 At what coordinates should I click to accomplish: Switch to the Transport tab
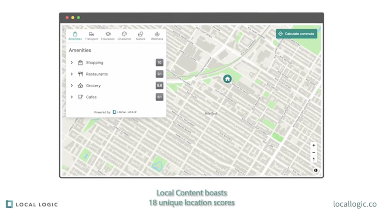(91, 36)
